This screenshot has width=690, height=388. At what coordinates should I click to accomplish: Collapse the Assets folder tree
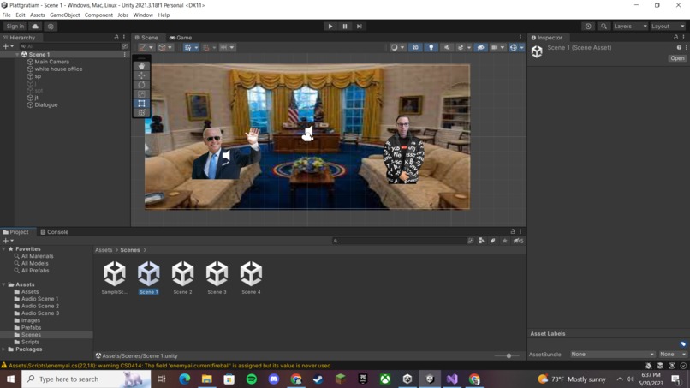click(x=4, y=284)
